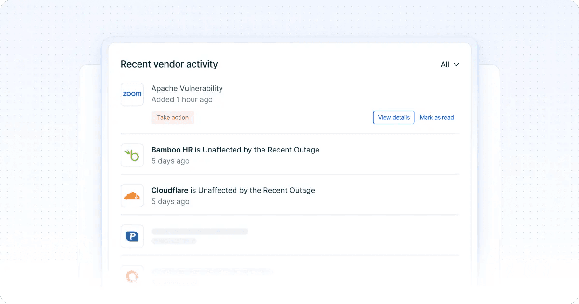
Task: Click the Cloudflare orange cloud logo
Action: (x=132, y=195)
